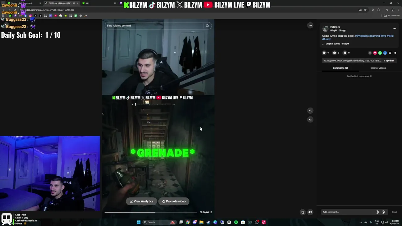This screenshot has width=402, height=226.
Task: Open File Explorer from the taskbar
Action: pyautogui.click(x=201, y=222)
